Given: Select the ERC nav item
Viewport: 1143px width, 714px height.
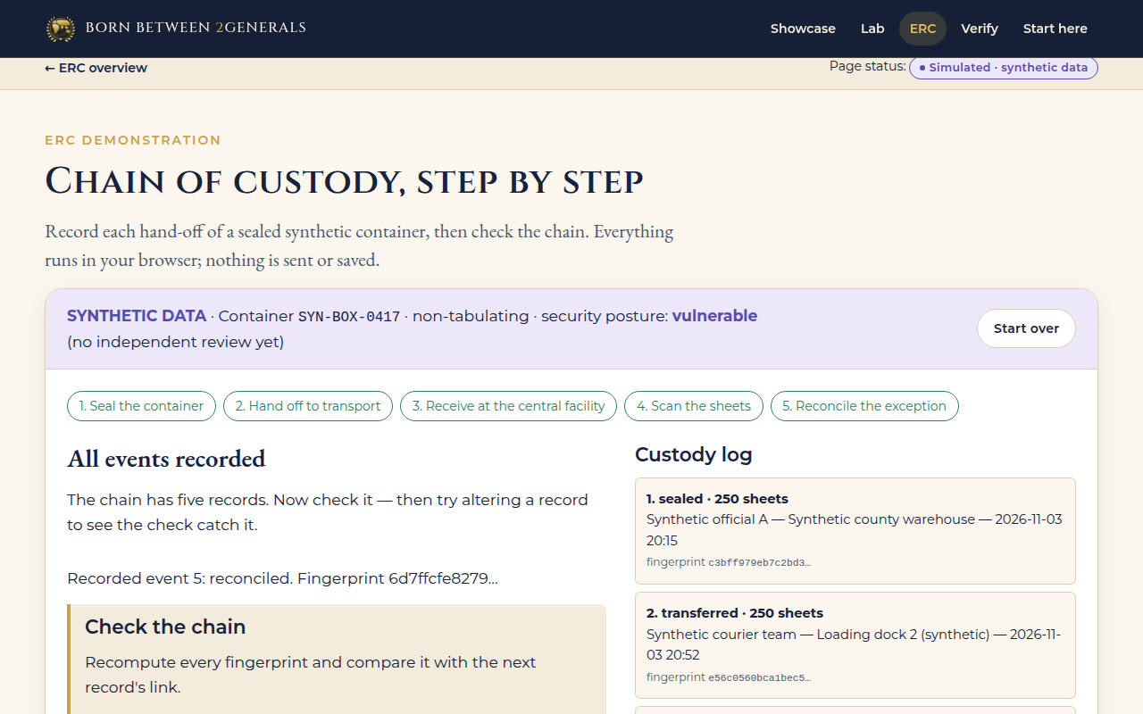Looking at the screenshot, I should 922,29.
